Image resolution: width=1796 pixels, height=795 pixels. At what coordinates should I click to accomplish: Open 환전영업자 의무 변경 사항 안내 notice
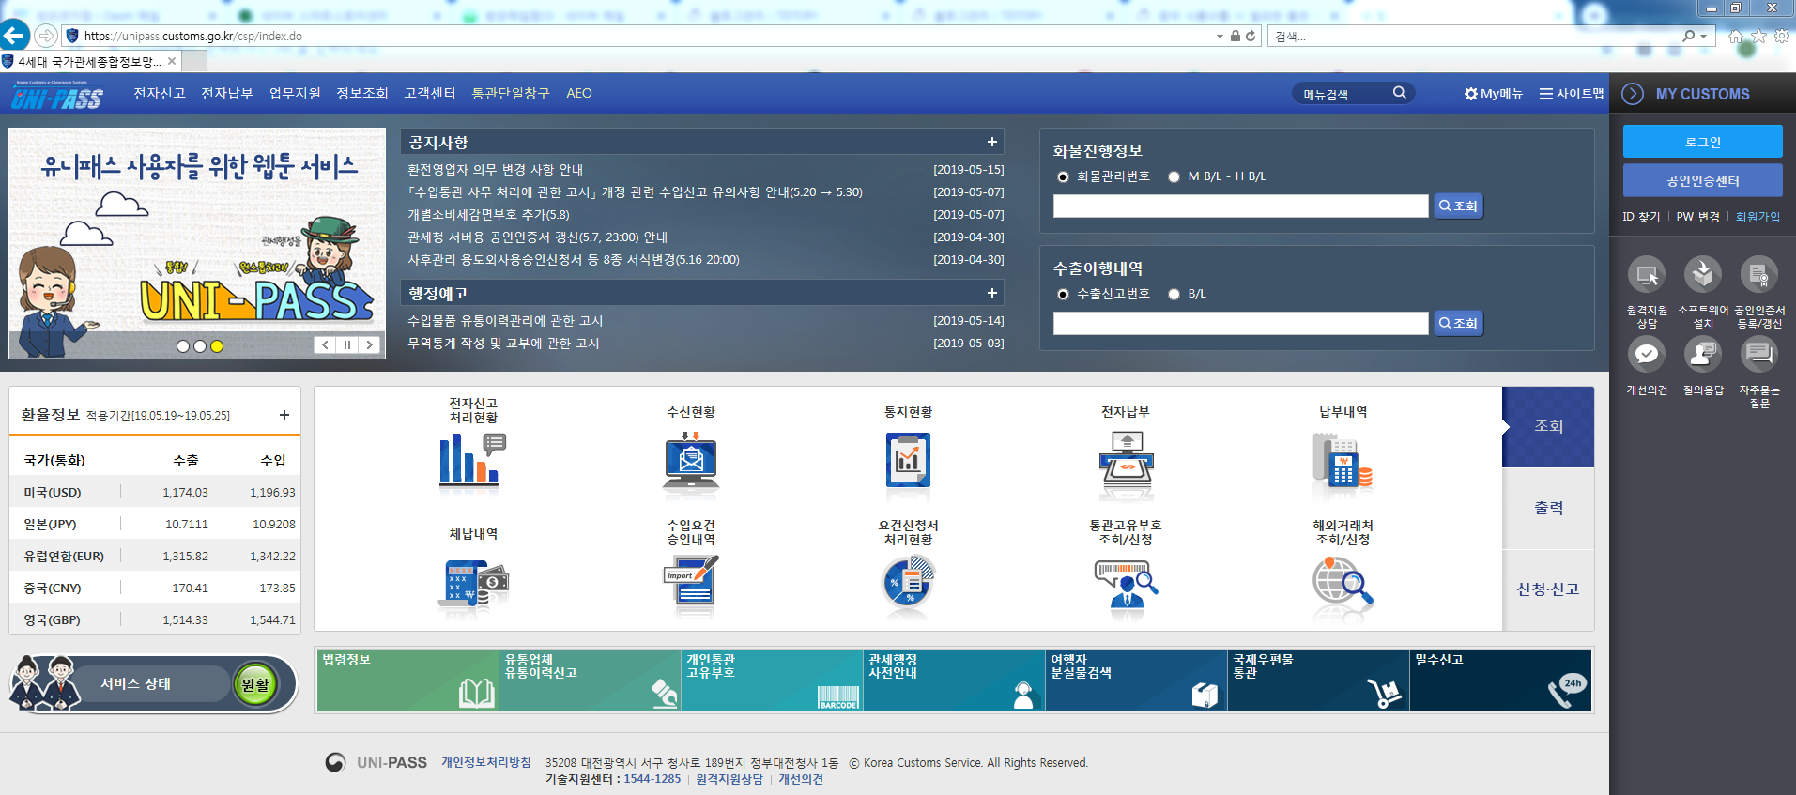(495, 170)
